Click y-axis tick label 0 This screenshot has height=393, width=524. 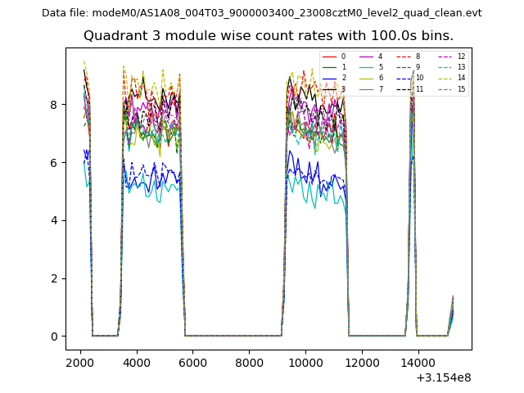54,337
